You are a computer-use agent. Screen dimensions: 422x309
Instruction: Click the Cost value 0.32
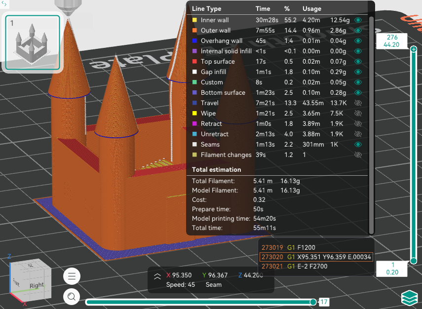coord(259,200)
